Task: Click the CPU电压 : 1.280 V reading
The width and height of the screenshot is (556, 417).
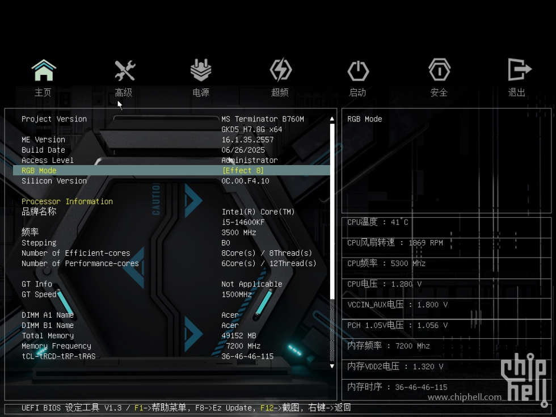Action: (385, 284)
